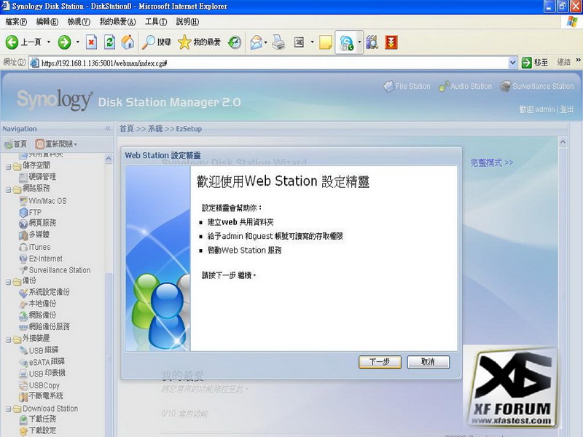This screenshot has width=583, height=437.
Task: Refresh the page using the toolbar icon
Action: coord(110,42)
